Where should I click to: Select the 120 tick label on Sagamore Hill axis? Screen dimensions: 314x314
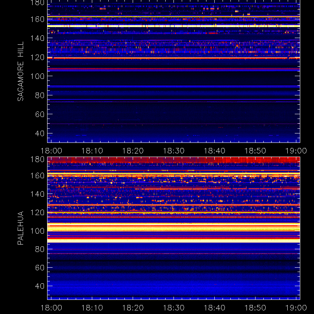(37, 57)
